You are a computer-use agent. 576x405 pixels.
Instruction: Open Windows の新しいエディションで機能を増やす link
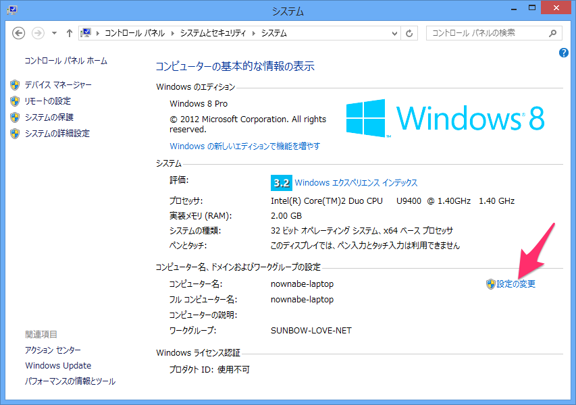pyautogui.click(x=244, y=146)
